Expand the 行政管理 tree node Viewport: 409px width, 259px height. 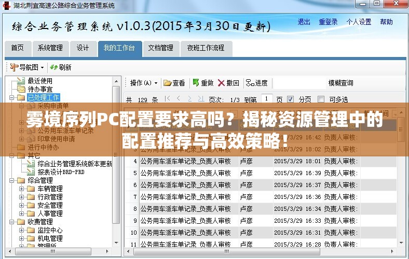[x=21, y=197]
